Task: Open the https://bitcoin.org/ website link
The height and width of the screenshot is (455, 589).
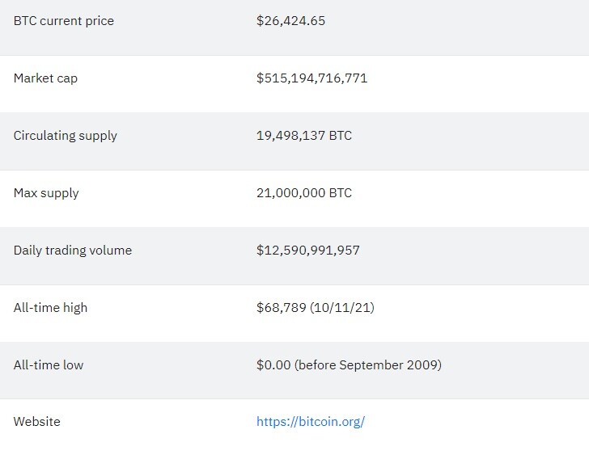Action: pyautogui.click(x=311, y=422)
